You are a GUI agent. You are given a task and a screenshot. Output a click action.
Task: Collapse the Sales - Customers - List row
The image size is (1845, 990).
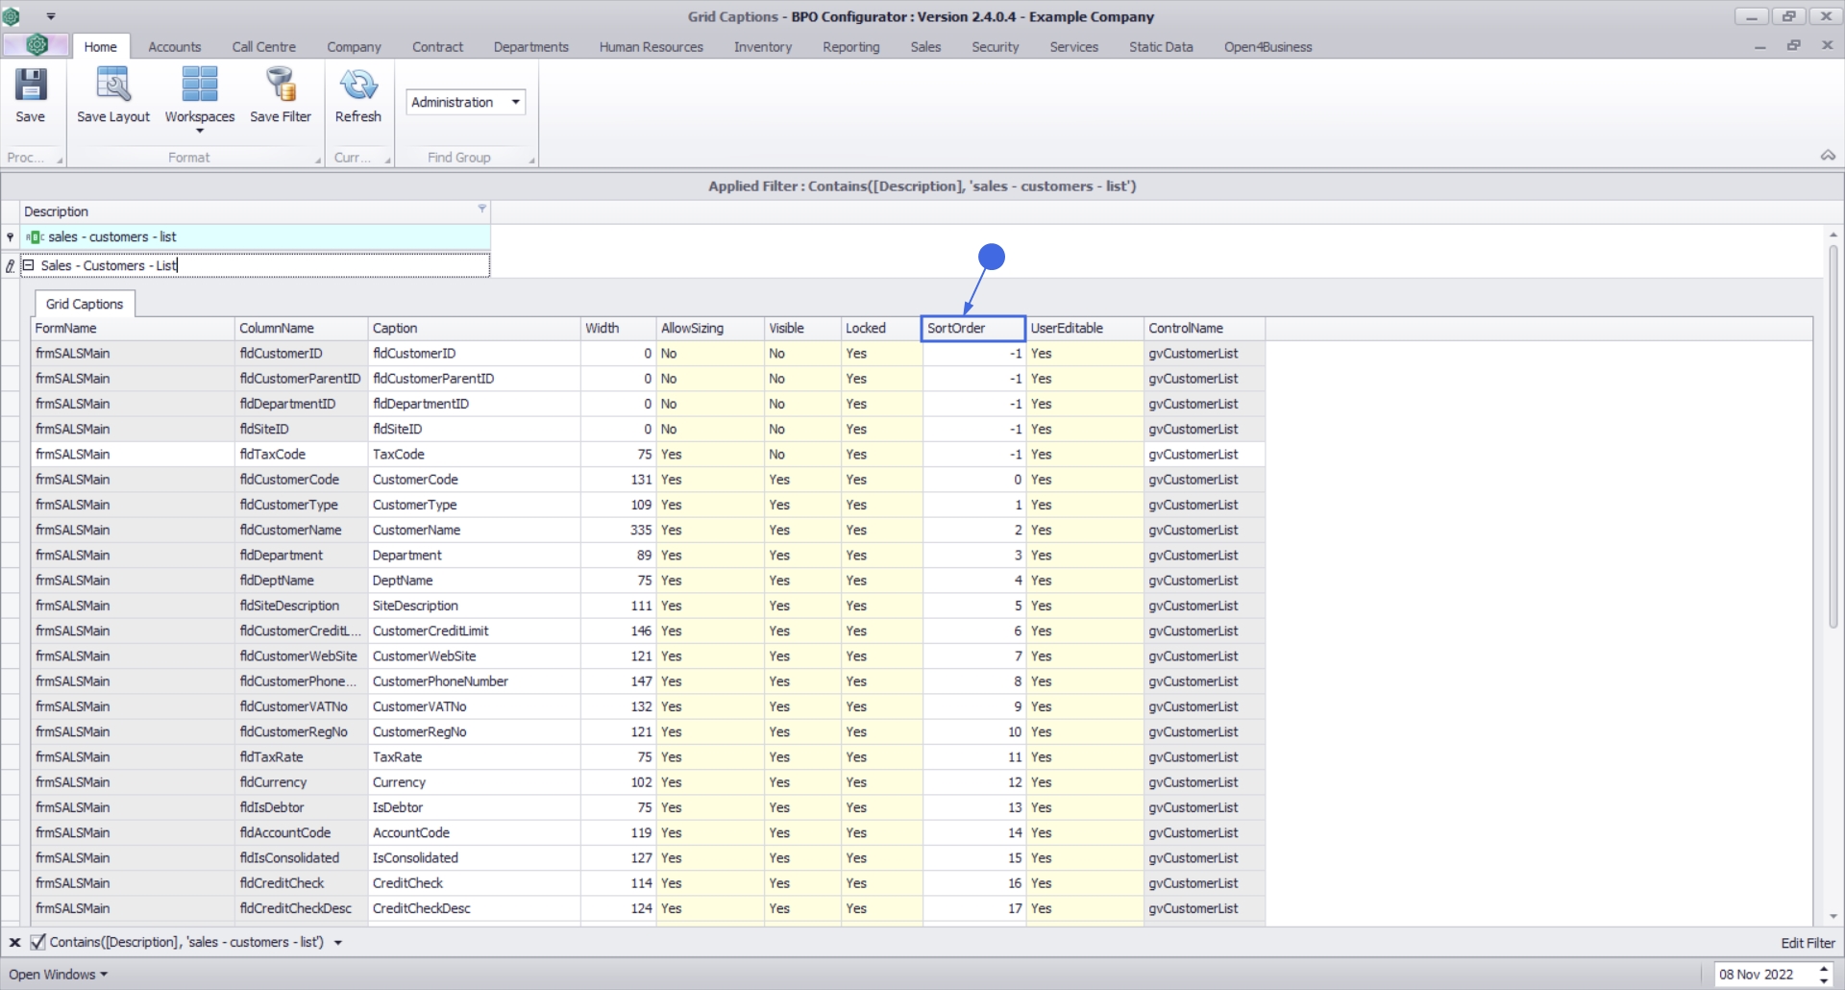coord(29,265)
